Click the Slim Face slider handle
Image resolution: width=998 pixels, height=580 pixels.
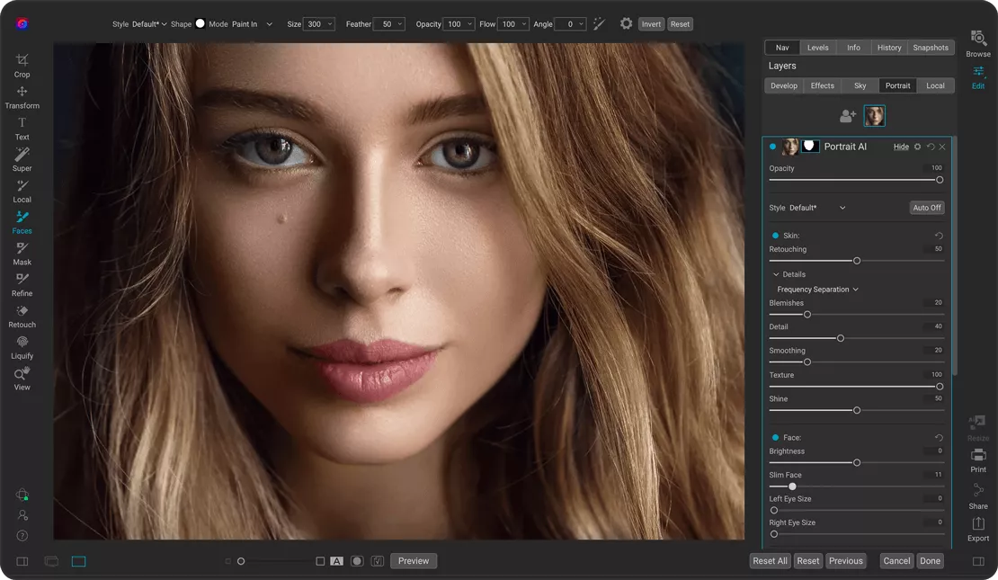tap(792, 486)
